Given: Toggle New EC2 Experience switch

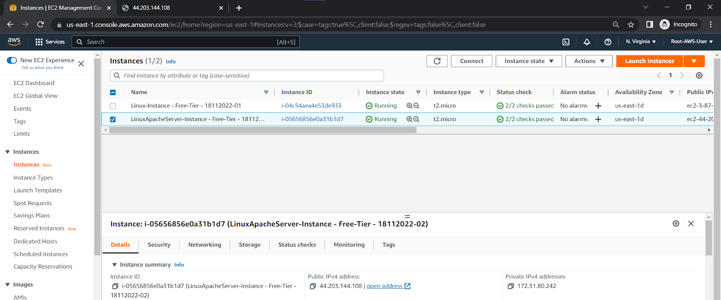Looking at the screenshot, I should tap(12, 60).
